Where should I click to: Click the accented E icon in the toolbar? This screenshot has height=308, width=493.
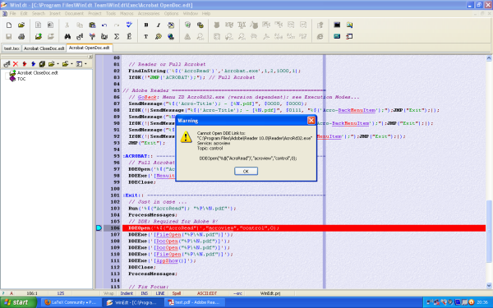pos(129,37)
